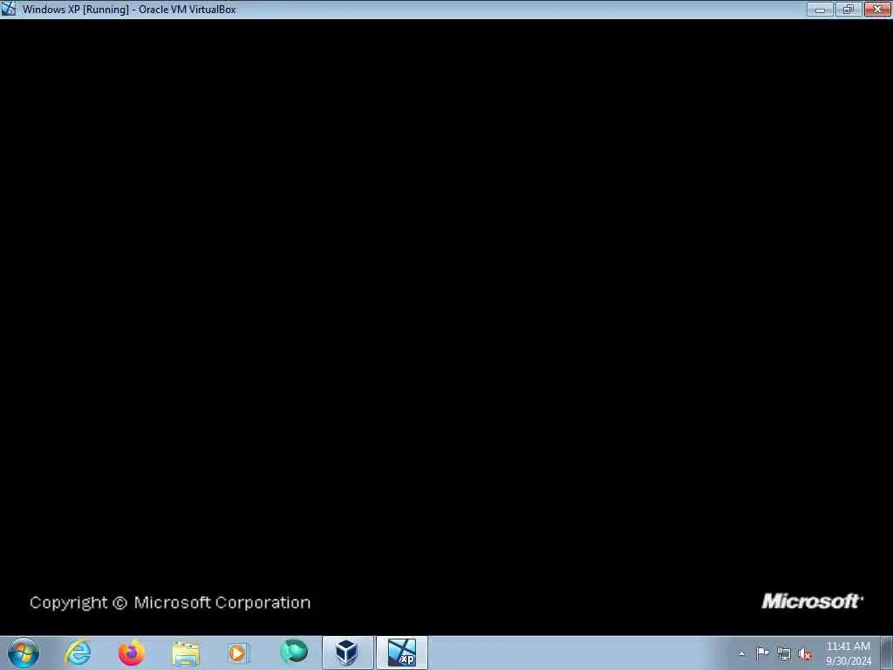Open Windows Explorer folder icon in taskbar
Viewport: 893px width, 670px height.
click(x=186, y=653)
